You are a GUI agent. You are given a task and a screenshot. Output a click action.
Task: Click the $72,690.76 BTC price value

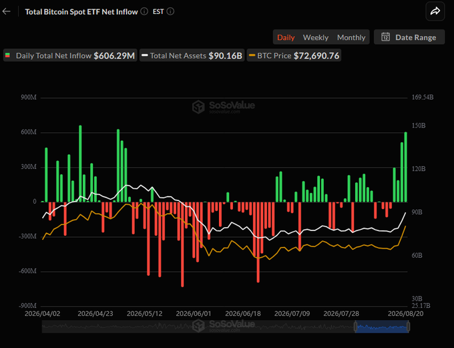pos(316,55)
